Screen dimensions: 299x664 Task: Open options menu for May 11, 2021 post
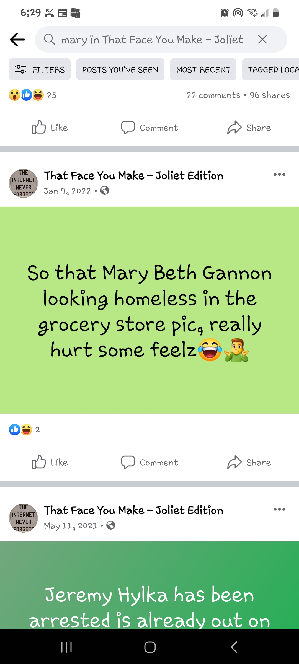(279, 509)
